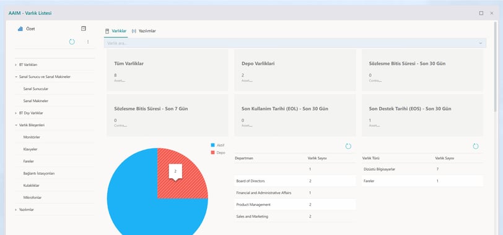
Task: Open Sözleşme Bitiş Süresi Son 30 Gün card
Action: [422, 70]
